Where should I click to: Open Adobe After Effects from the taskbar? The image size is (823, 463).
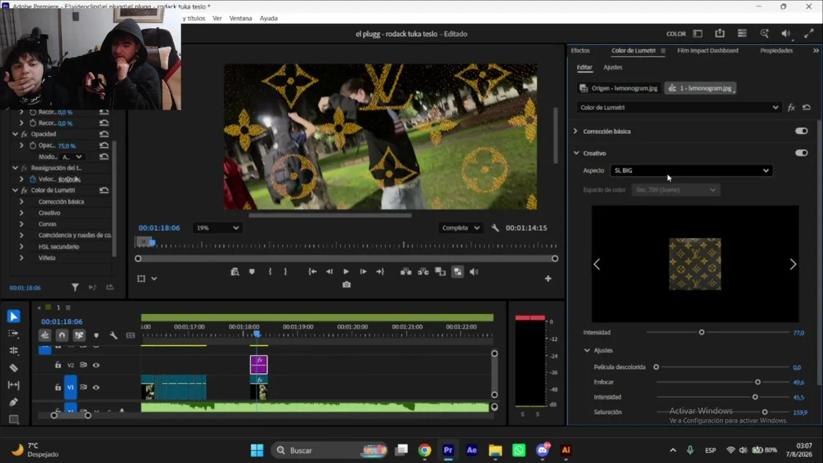[x=472, y=450]
